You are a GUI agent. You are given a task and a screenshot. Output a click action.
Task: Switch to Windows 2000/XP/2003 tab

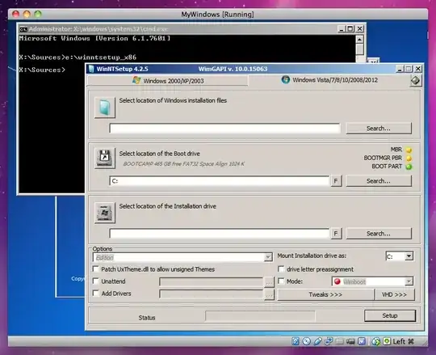(168, 81)
